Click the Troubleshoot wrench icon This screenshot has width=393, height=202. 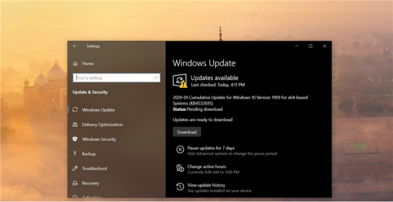[x=75, y=168]
